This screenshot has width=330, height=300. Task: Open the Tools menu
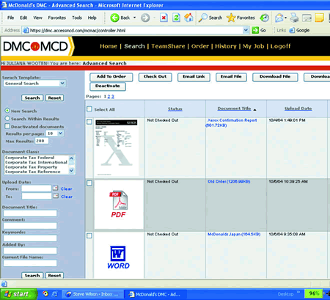click(x=77, y=18)
